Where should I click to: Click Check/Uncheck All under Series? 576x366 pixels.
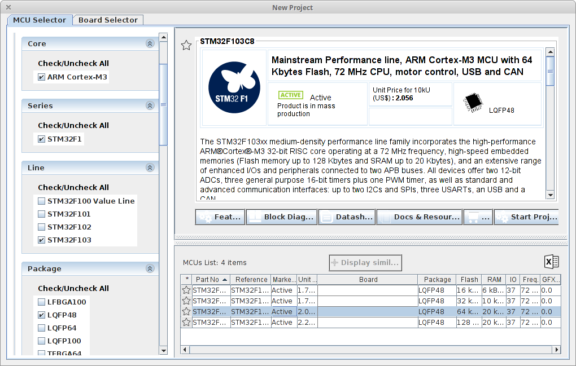(x=73, y=125)
